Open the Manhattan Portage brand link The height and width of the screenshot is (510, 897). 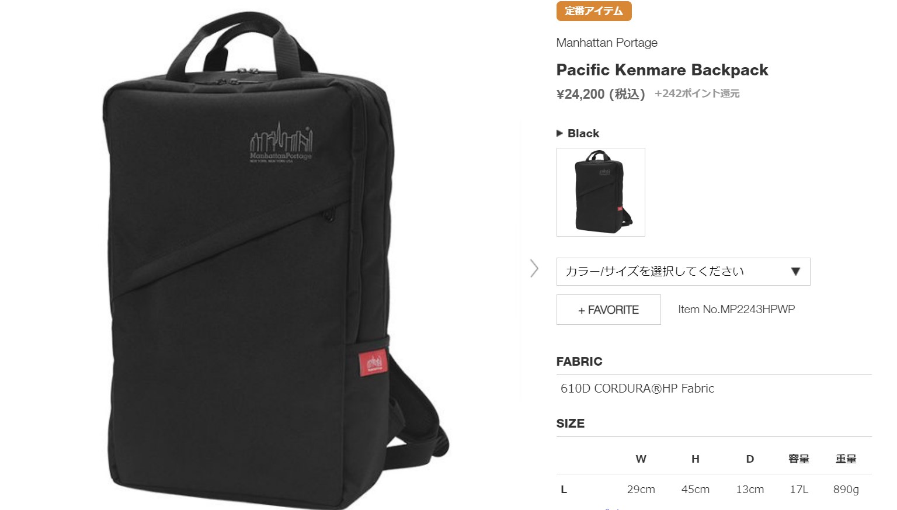(x=607, y=43)
